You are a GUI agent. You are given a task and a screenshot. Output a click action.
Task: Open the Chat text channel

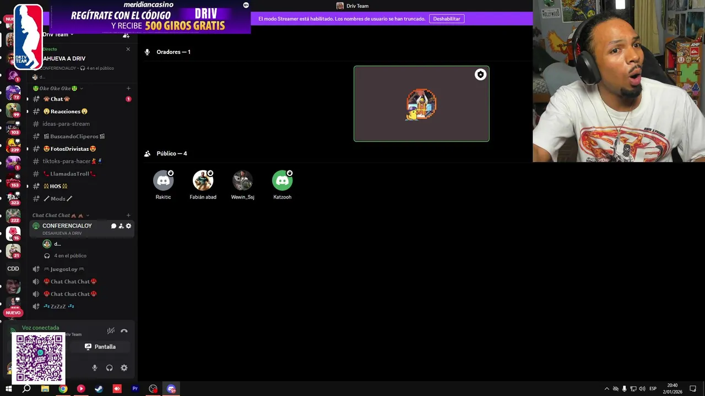coord(82,99)
